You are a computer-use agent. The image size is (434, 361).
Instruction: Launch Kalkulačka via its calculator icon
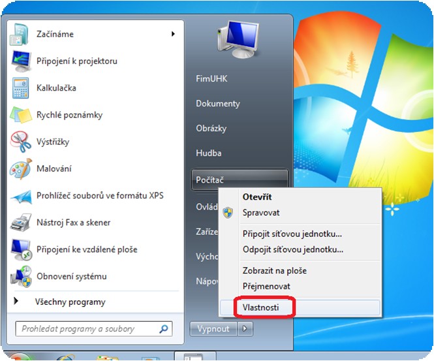click(20, 88)
